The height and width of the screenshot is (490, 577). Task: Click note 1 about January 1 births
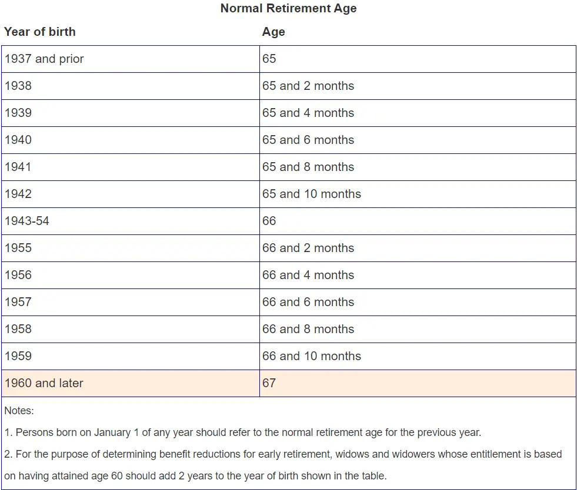click(242, 432)
